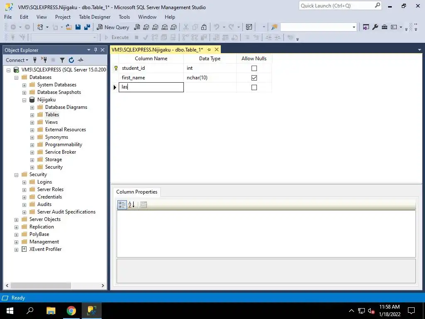Click the Open File folder icon
Screen dimensions: 425x319
pos(68,27)
